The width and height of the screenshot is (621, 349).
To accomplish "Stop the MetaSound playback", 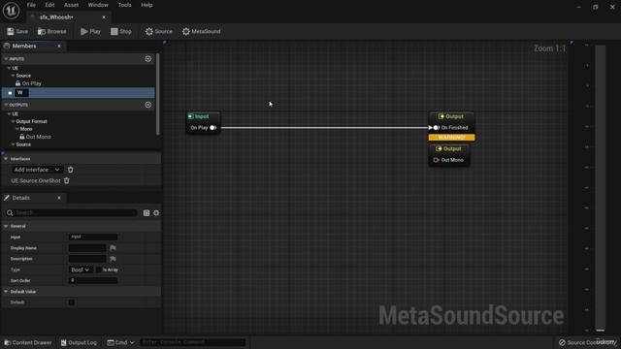I will [x=120, y=31].
